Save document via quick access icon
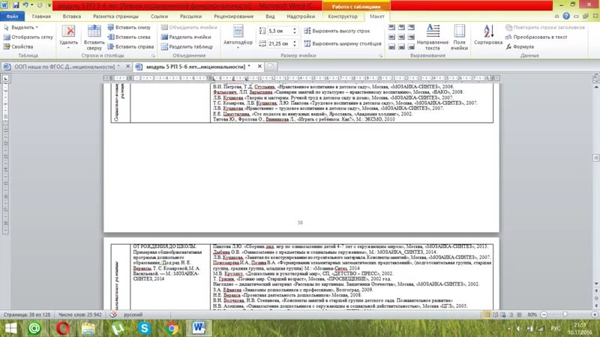Viewport: 600px width, 337px height. [16, 5]
